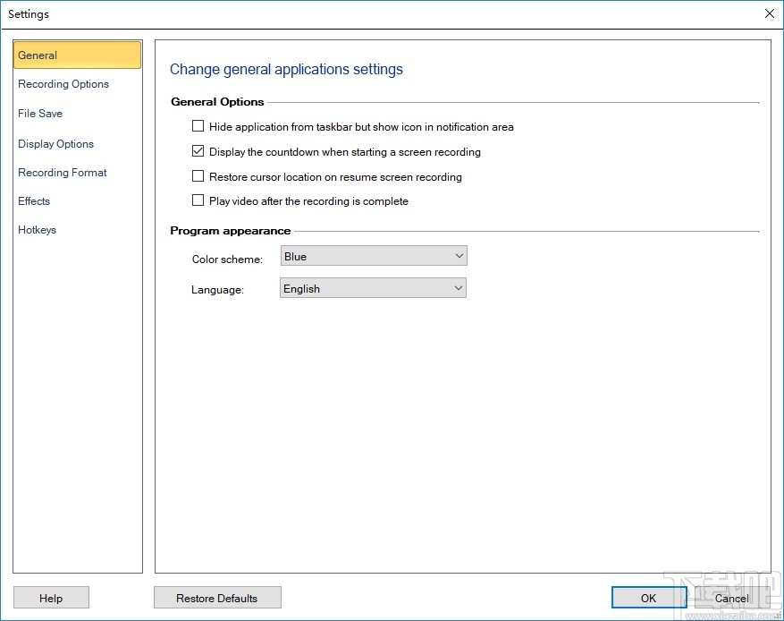Image resolution: width=784 pixels, height=621 pixels.
Task: Switch to the File Save section
Action: click(x=39, y=114)
